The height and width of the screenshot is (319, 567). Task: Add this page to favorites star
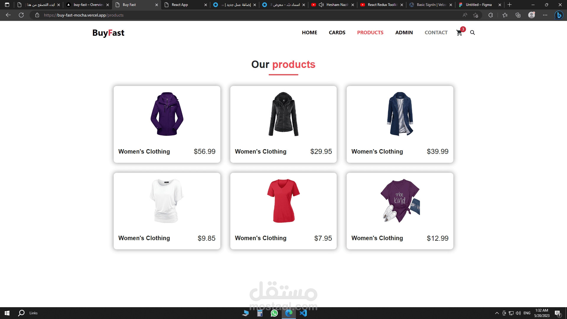[x=475, y=15]
